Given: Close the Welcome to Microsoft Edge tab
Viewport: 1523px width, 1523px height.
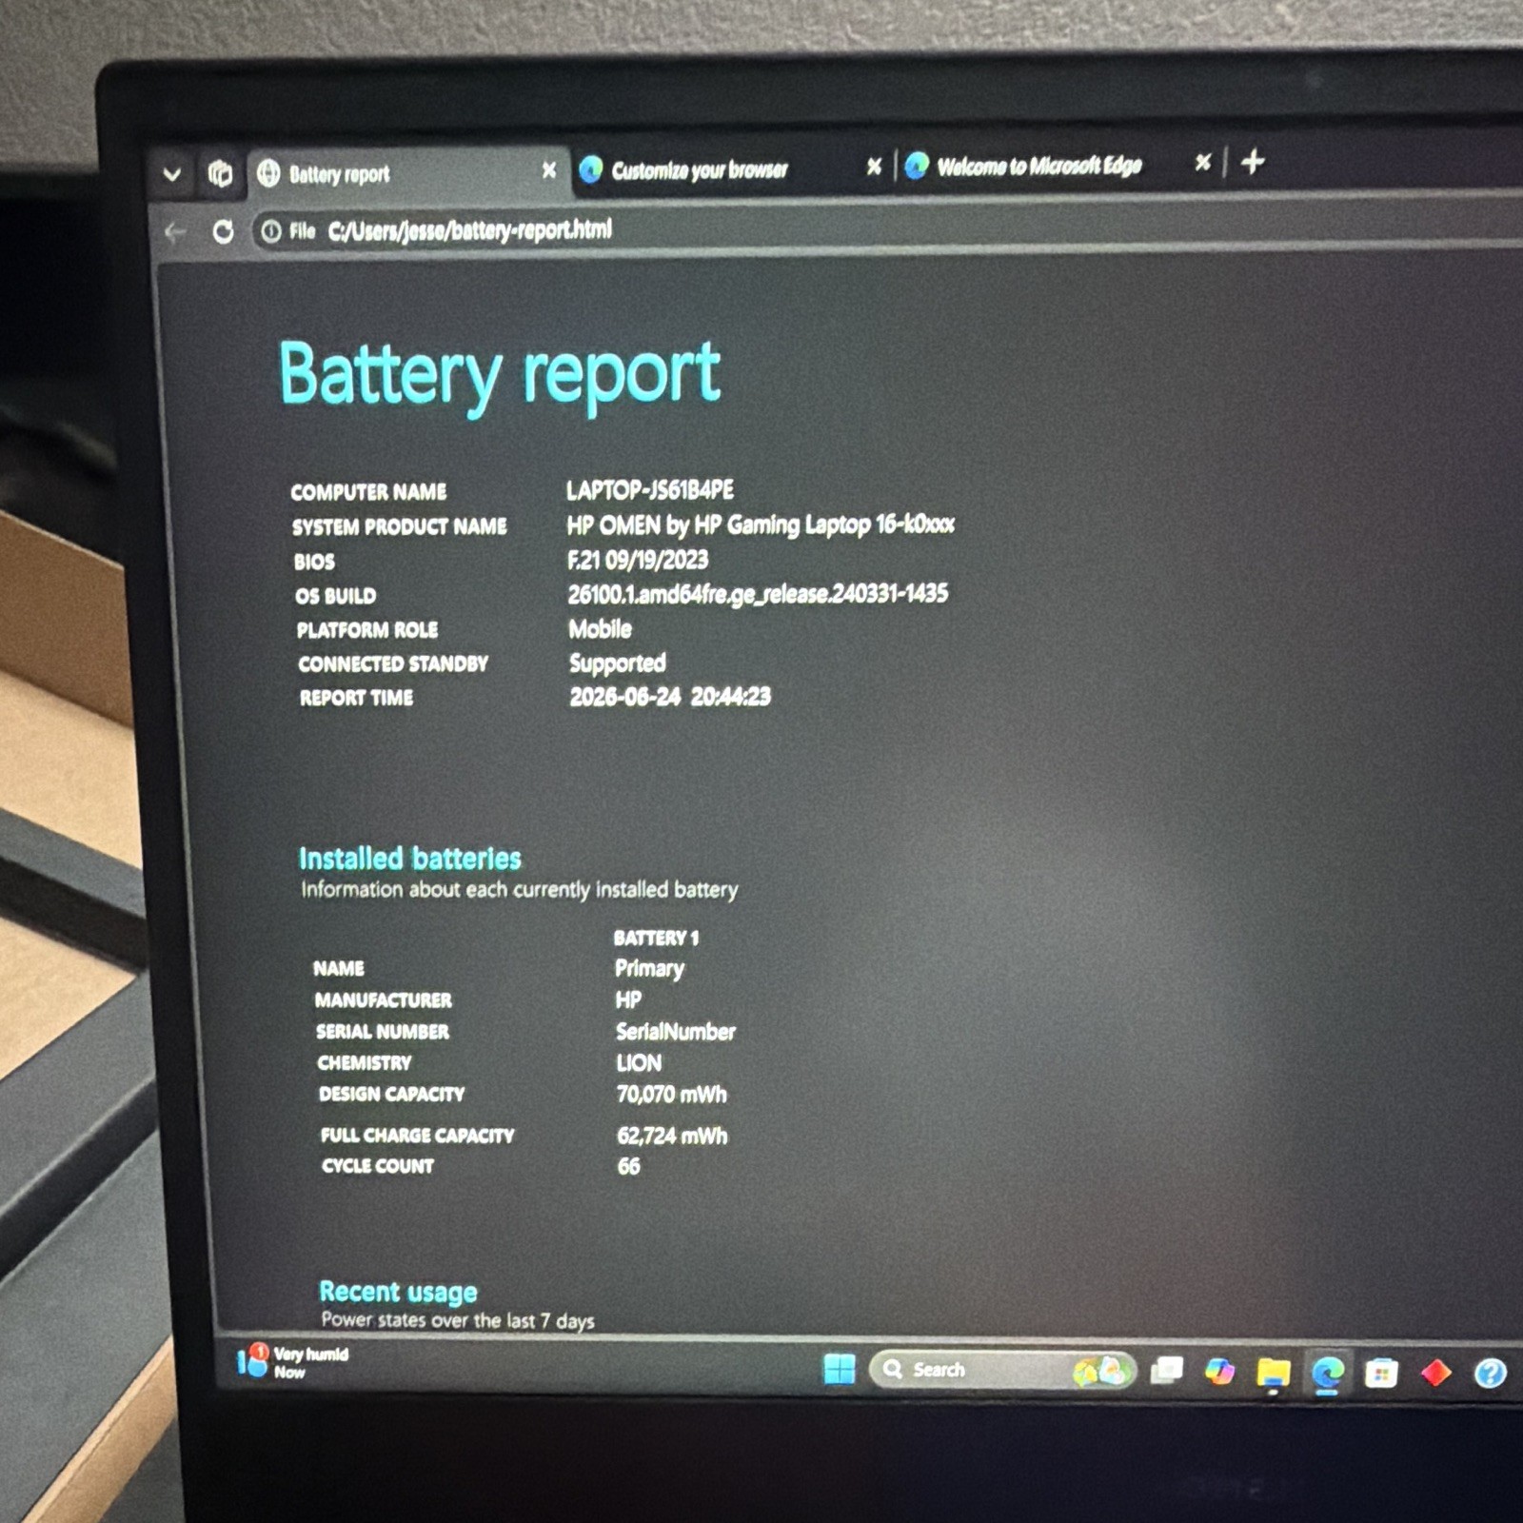Looking at the screenshot, I should tap(1203, 163).
